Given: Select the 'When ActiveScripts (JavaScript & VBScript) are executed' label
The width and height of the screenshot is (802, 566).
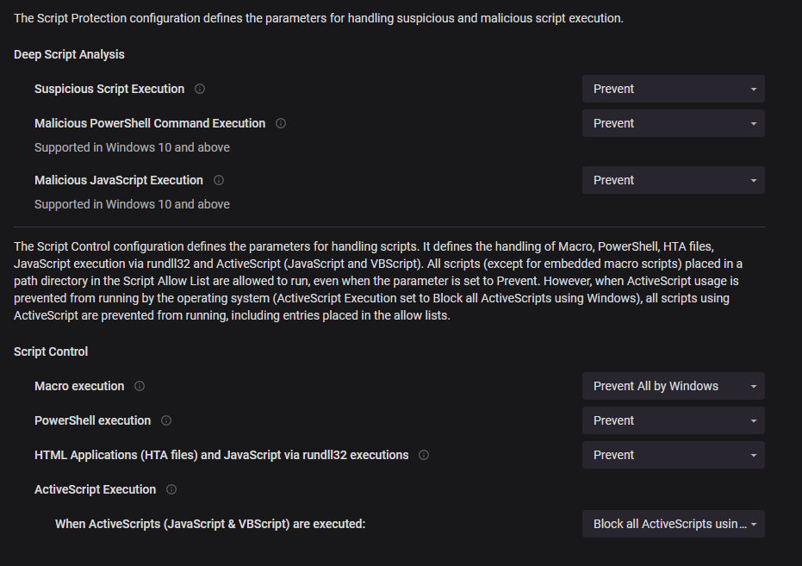Looking at the screenshot, I should [x=210, y=524].
